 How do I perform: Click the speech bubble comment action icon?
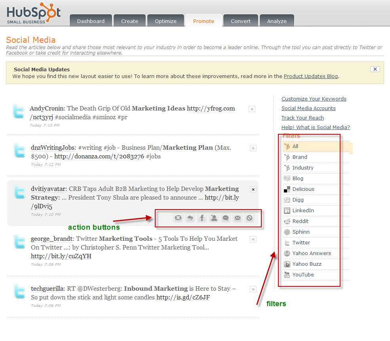tap(226, 218)
